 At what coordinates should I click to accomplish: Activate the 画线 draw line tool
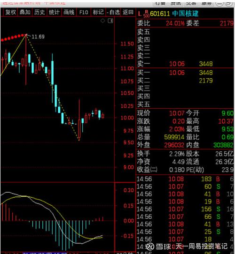tap(69, 12)
